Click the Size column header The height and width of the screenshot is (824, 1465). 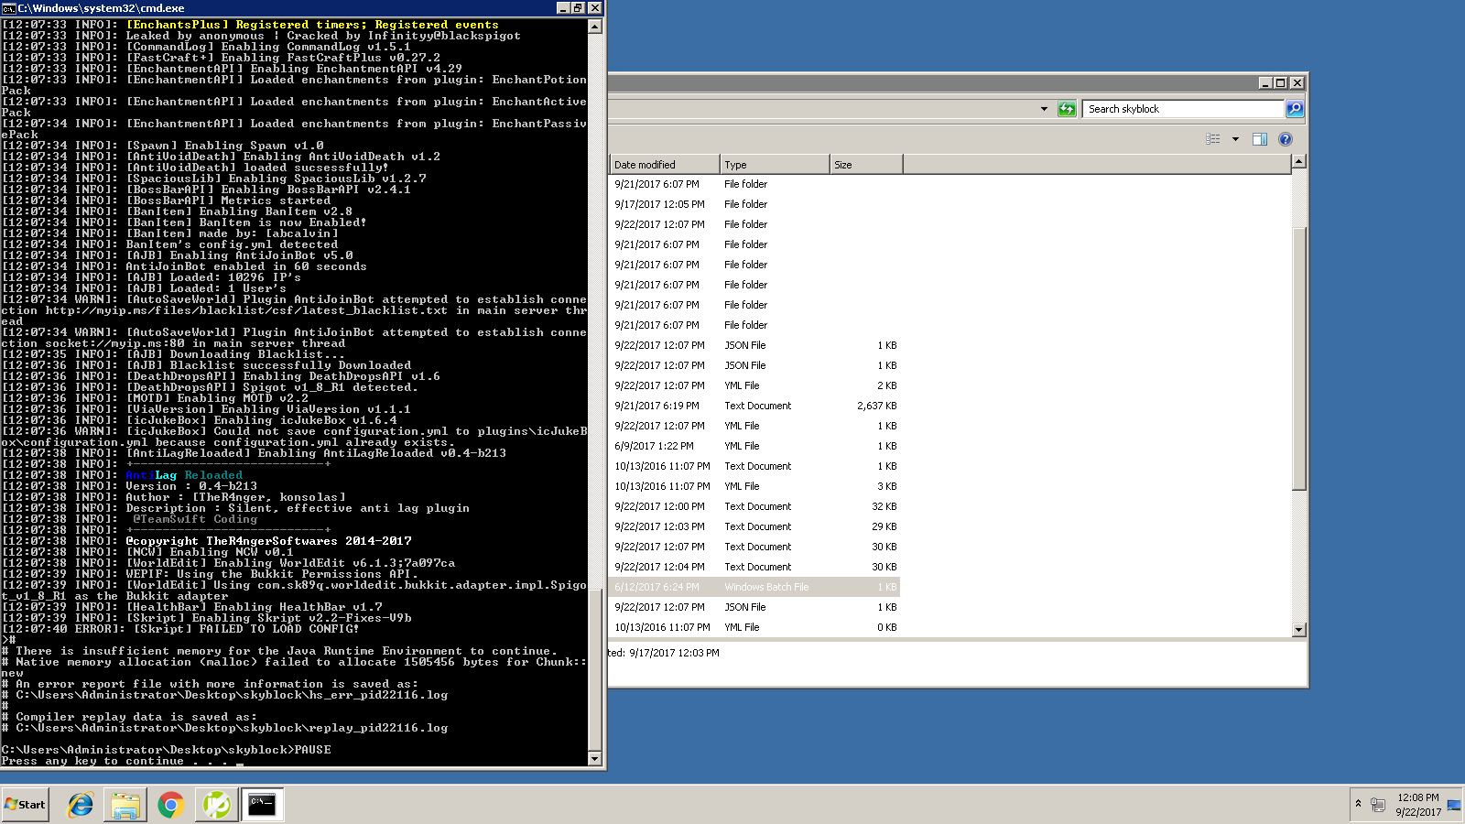865,165
